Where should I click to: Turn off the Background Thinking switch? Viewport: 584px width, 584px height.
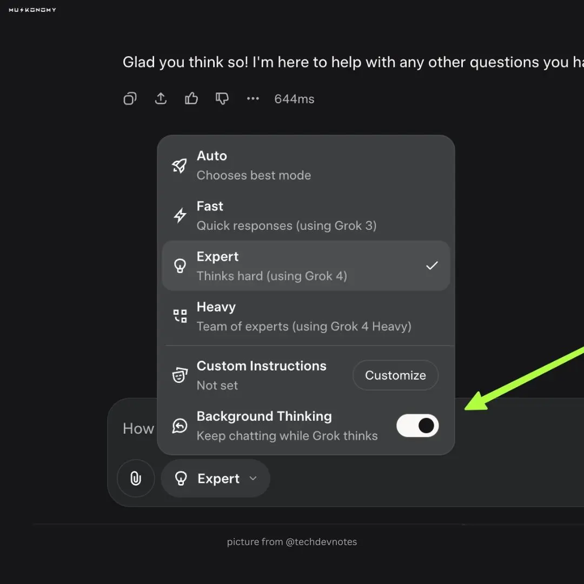coord(417,426)
